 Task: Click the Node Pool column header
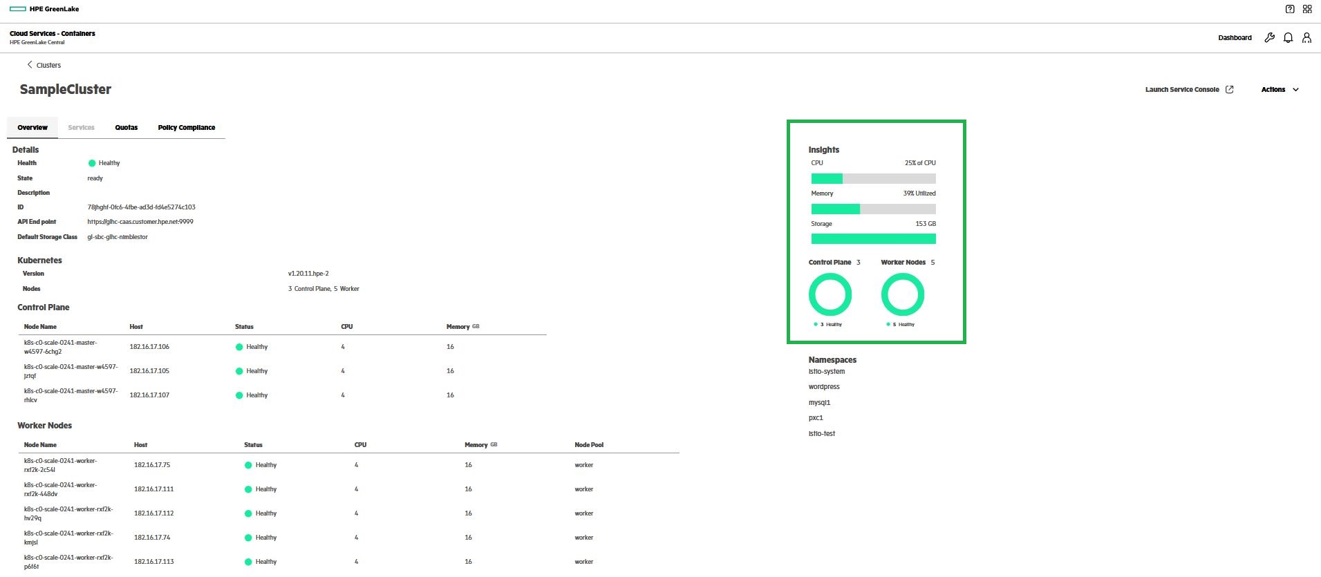click(x=589, y=445)
